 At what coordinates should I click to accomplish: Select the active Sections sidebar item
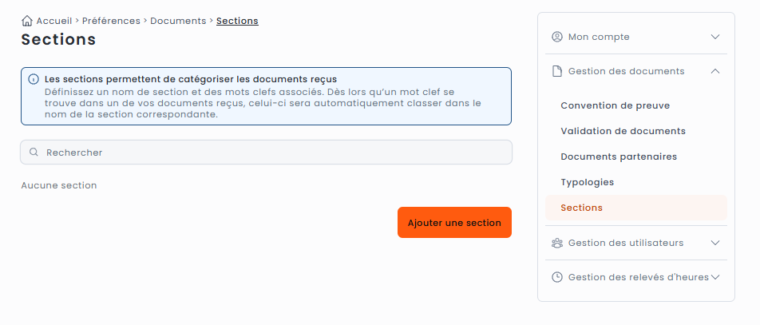582,208
